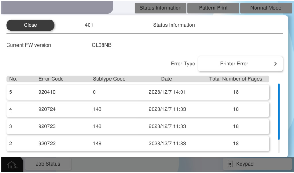Choose the error row numbered 2
This screenshot has width=294, height=173.
pos(138,144)
